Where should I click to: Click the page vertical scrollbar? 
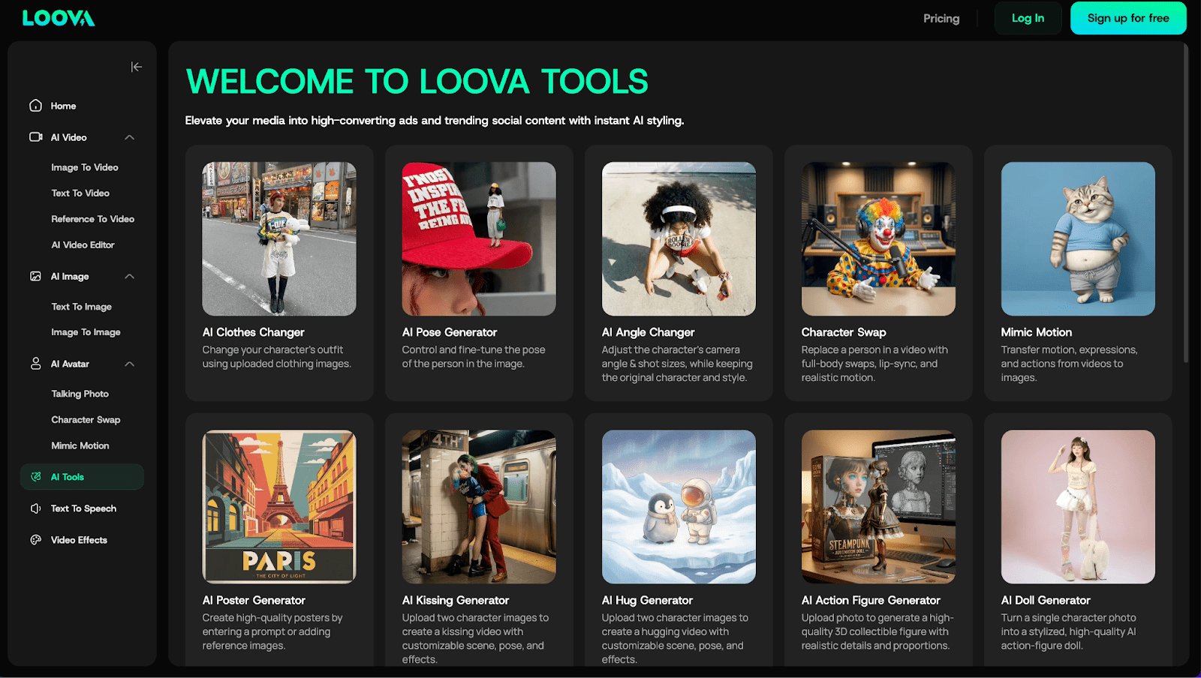[x=1186, y=202]
